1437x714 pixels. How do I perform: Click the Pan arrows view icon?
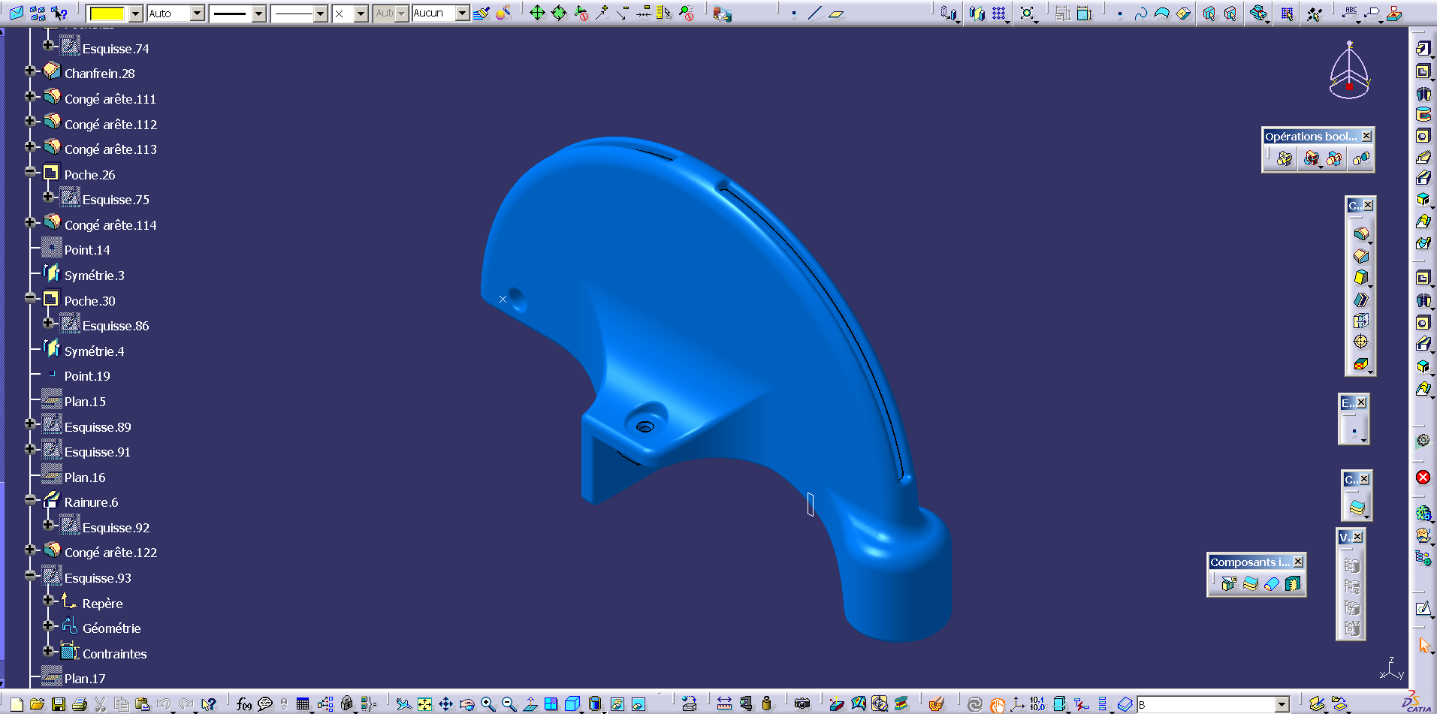[x=445, y=704]
